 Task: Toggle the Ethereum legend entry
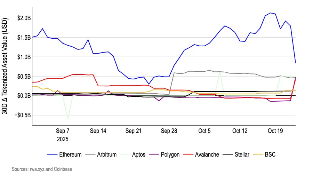64,155
